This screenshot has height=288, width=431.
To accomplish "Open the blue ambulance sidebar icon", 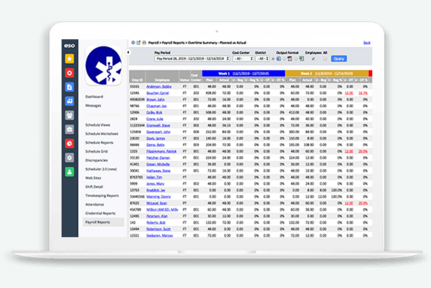I will click(x=70, y=101).
